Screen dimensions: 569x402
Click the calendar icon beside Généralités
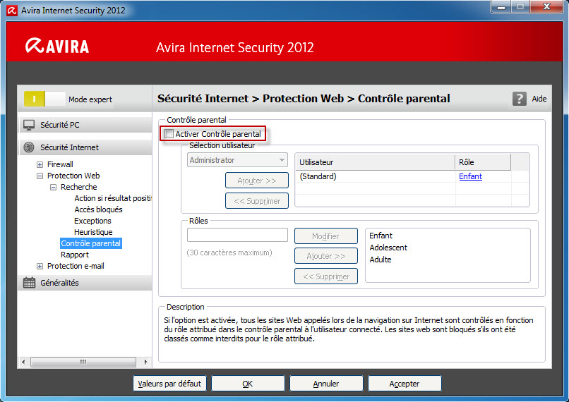click(x=29, y=283)
